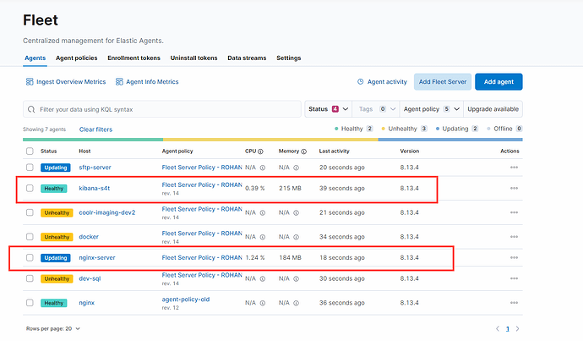Image resolution: width=583 pixels, height=341 pixels.
Task: Open the Agent policy filter dropdown
Action: click(430, 109)
